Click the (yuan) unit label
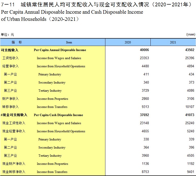Viewport: 196px width, 176px height. coord(191,34)
